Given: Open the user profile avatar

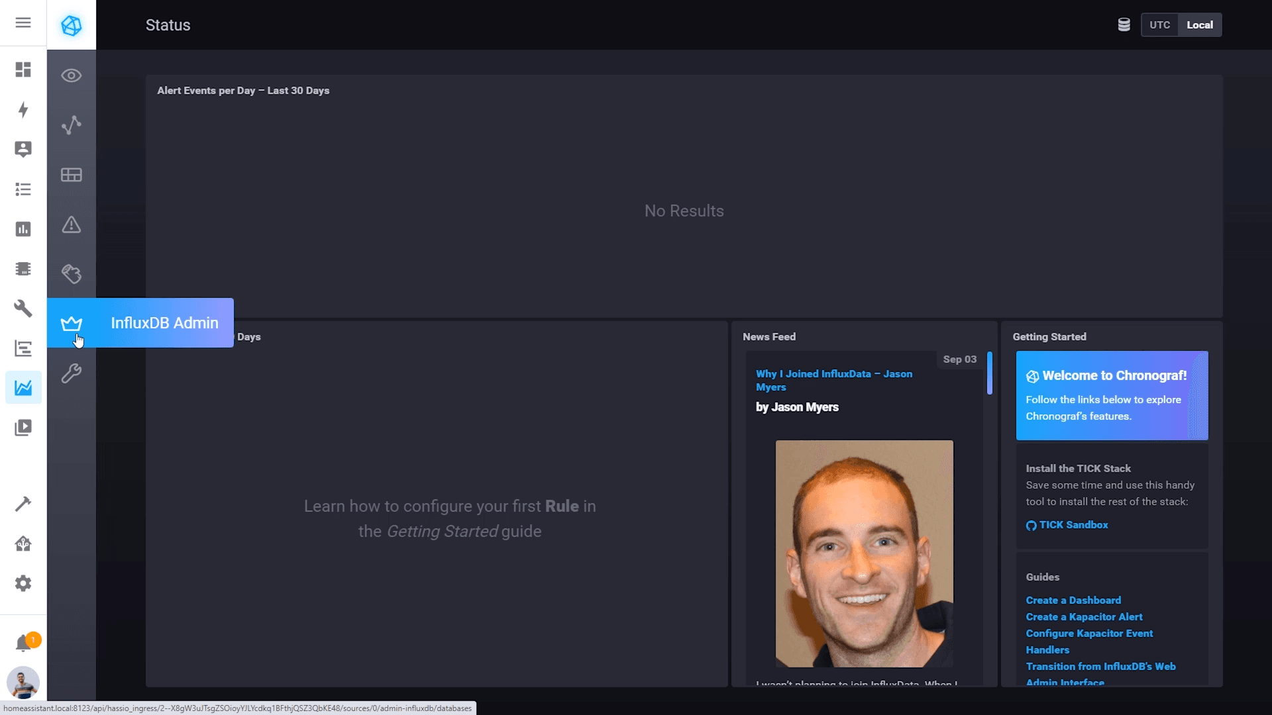Looking at the screenshot, I should click(23, 683).
